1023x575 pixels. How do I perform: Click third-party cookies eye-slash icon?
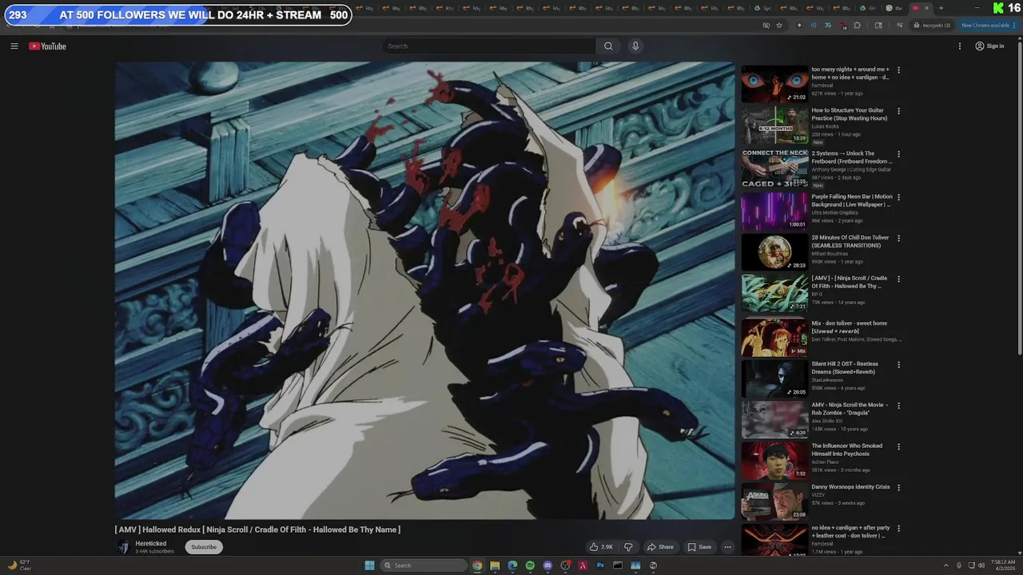766,26
